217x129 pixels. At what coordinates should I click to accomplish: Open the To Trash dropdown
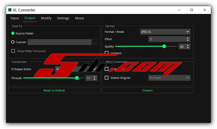pyautogui.click(x=169, y=78)
